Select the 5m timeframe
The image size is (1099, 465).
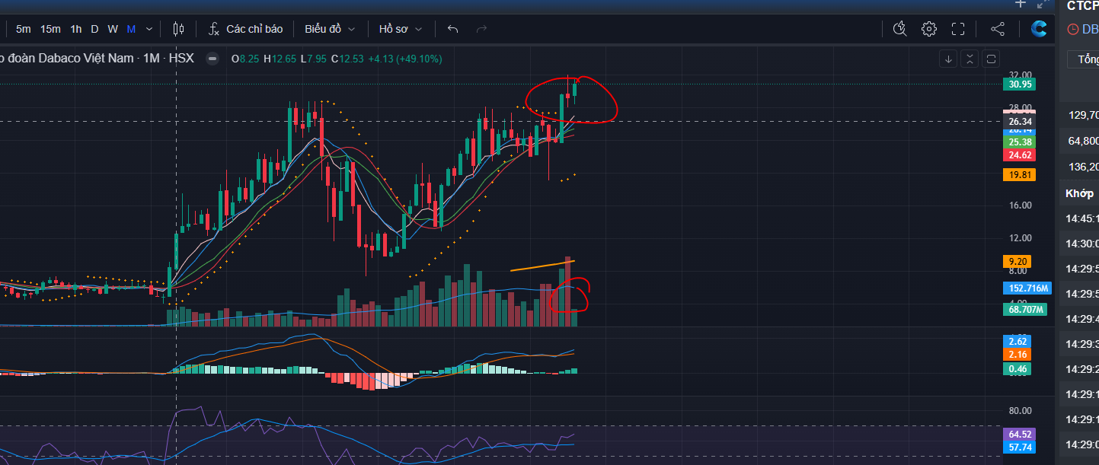click(24, 29)
